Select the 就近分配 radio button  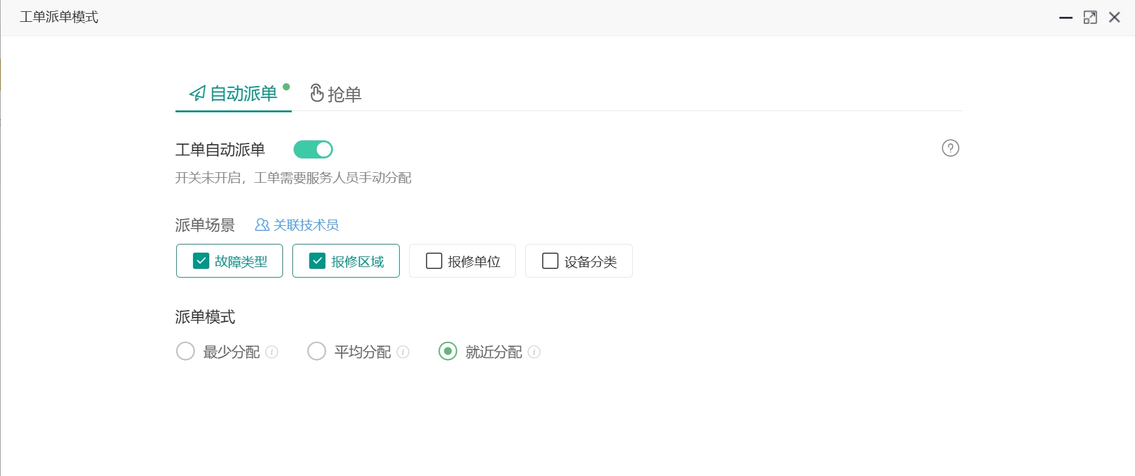[448, 351]
